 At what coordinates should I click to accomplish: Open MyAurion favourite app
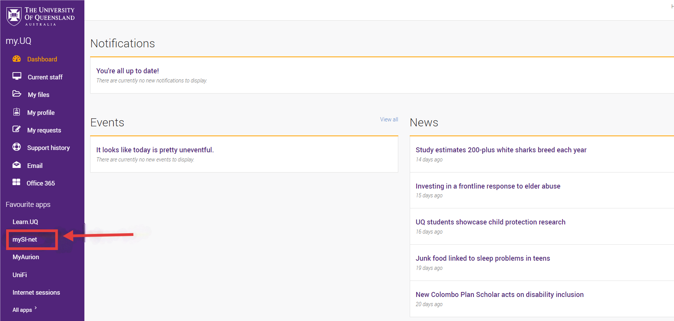coord(26,257)
